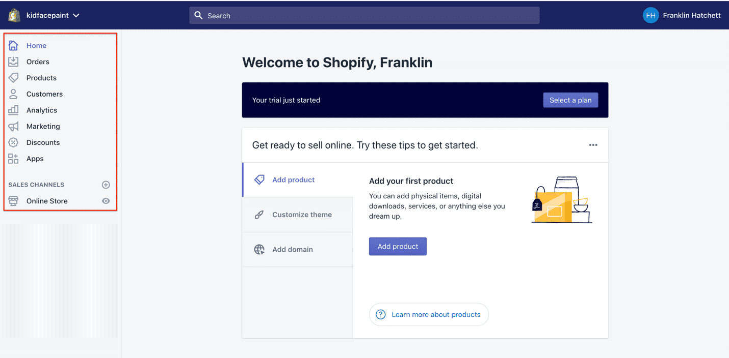Switch to the Add domain tab
This screenshot has width=729, height=358.
(x=297, y=249)
